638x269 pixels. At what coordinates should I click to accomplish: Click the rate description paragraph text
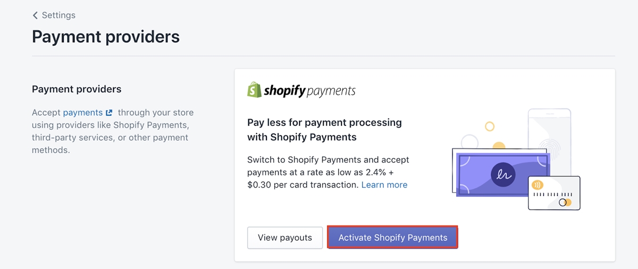tap(328, 172)
